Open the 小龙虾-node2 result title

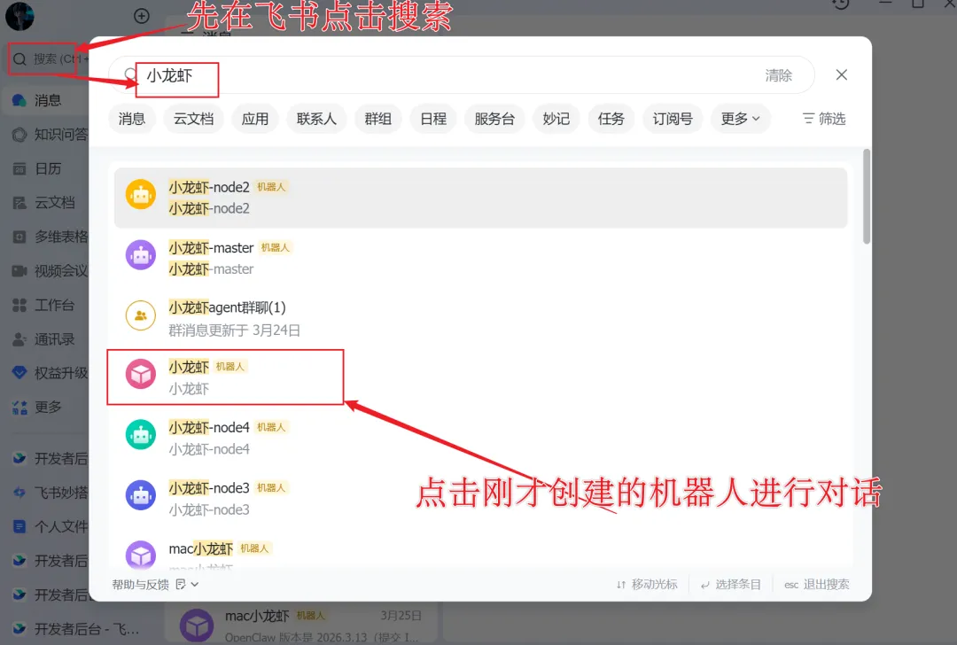pos(209,187)
